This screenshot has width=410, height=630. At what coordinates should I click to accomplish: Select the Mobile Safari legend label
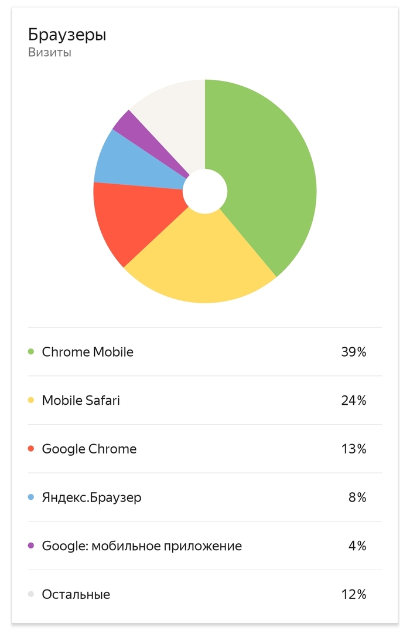pos(81,401)
